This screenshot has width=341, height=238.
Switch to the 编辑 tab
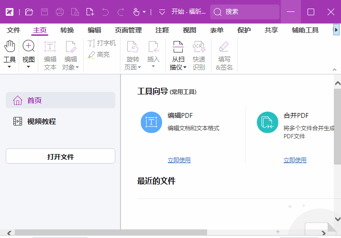94,30
